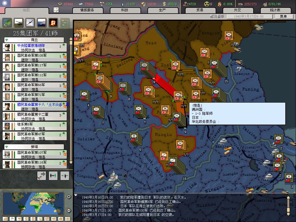Viewport: 296px width, 222px height.
Task: Switch to stacked-coins supply map mode
Action: (33, 219)
